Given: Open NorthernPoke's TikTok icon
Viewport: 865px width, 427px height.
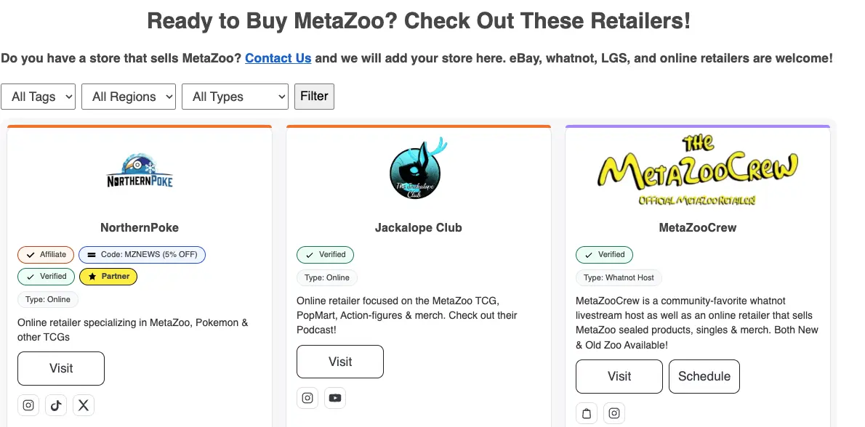Looking at the screenshot, I should pos(56,405).
